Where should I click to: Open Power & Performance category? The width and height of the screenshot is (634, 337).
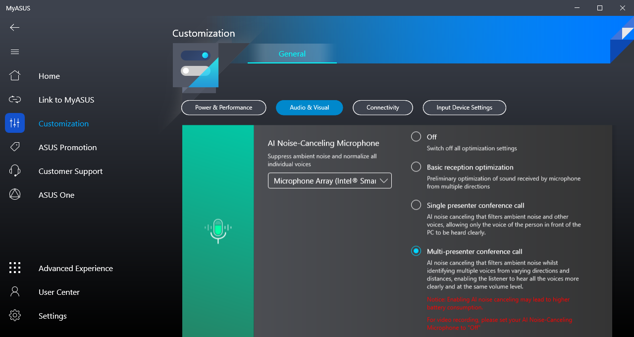point(224,108)
